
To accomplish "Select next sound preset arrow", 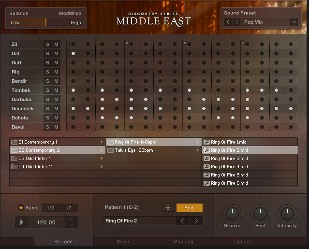I will 236,22.
